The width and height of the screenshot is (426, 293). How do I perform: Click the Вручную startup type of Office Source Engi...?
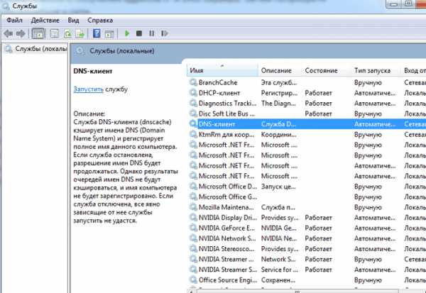(x=368, y=280)
